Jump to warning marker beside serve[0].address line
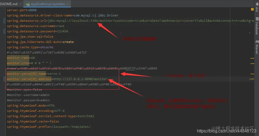This screenshot has width=259, height=136. click(x=252, y=79)
